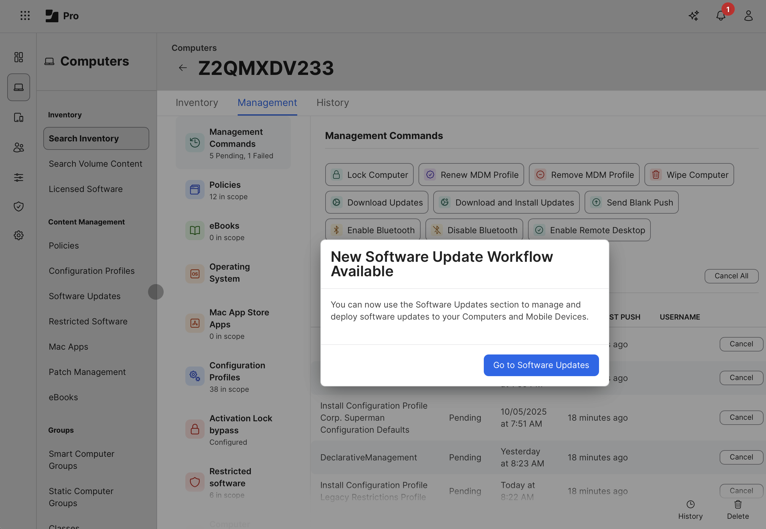This screenshot has height=529, width=766.
Task: Click the back arrow beside Z2QMXDV233
Action: tap(183, 68)
